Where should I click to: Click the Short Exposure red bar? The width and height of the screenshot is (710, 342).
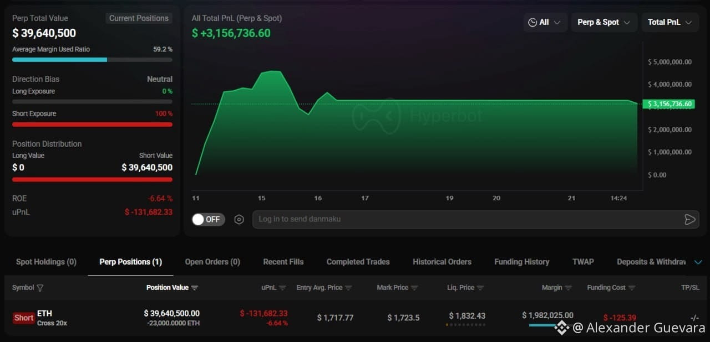[92, 125]
